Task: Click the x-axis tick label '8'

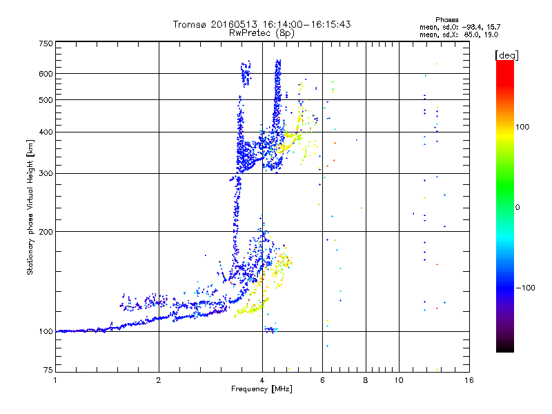Action: point(366,380)
